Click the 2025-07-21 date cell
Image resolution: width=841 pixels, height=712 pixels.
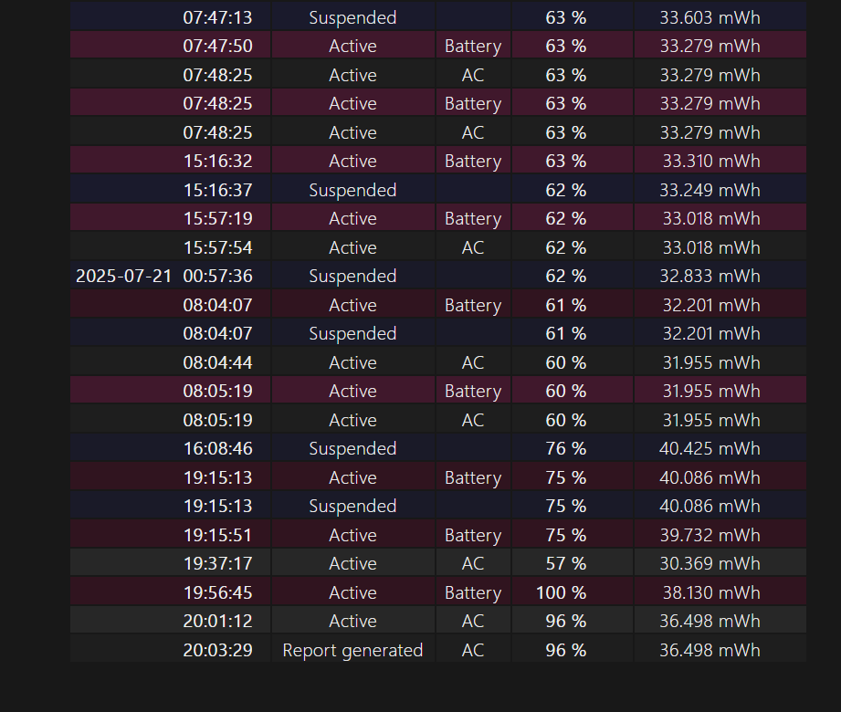coord(123,276)
